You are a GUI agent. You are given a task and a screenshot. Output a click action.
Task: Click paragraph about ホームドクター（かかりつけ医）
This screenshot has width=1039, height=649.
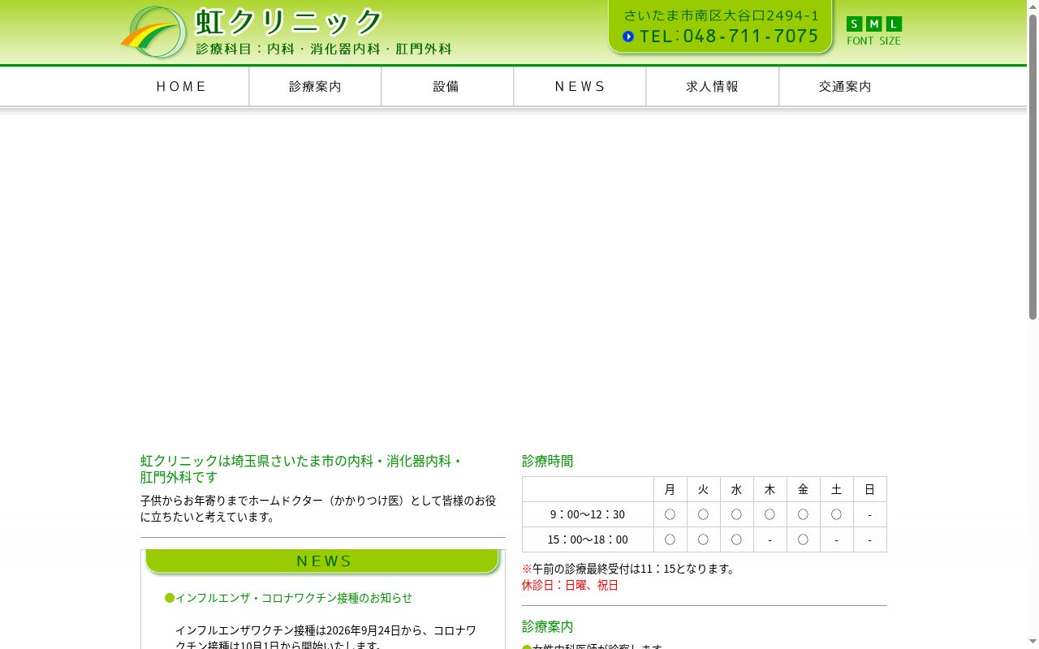click(x=318, y=509)
